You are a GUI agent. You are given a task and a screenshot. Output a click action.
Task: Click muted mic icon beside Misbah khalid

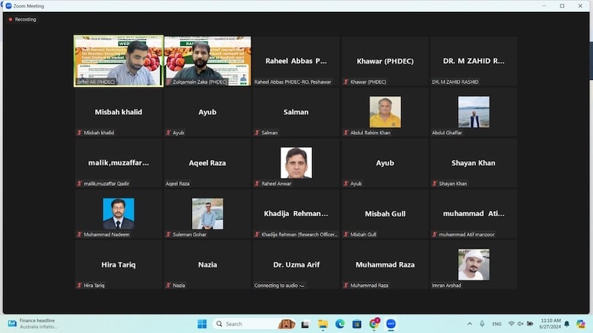pos(80,132)
